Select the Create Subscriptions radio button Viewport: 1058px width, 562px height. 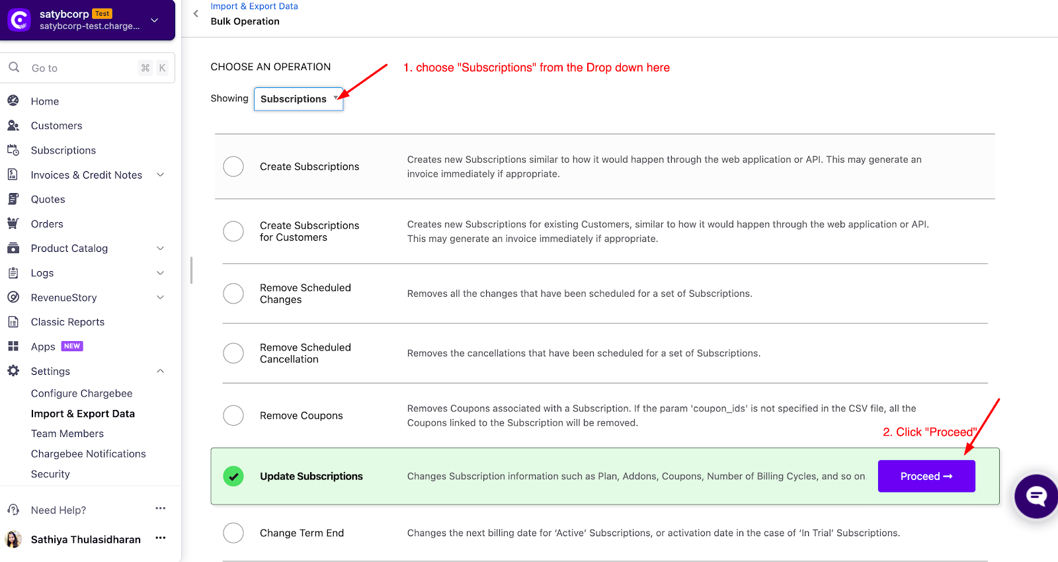pos(233,167)
